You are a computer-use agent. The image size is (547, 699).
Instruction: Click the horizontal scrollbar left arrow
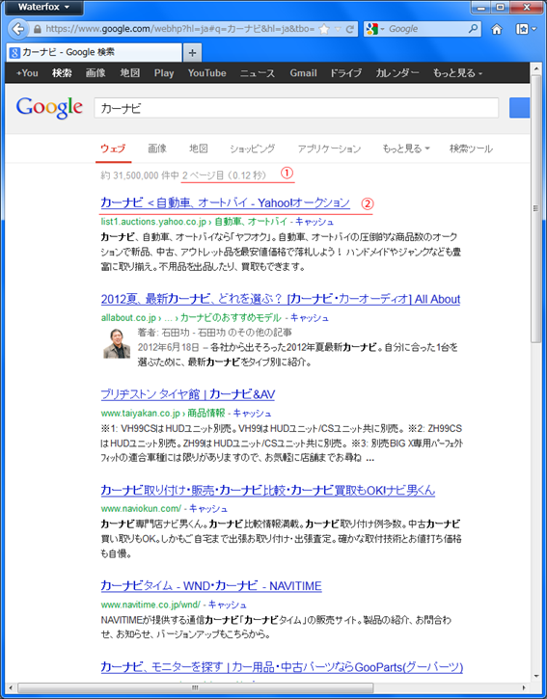(x=11, y=687)
